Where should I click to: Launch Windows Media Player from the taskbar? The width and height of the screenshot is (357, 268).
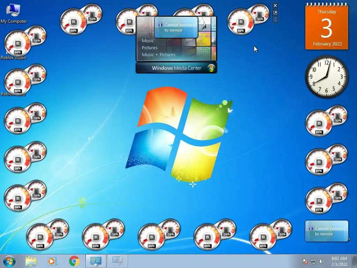click(52, 261)
